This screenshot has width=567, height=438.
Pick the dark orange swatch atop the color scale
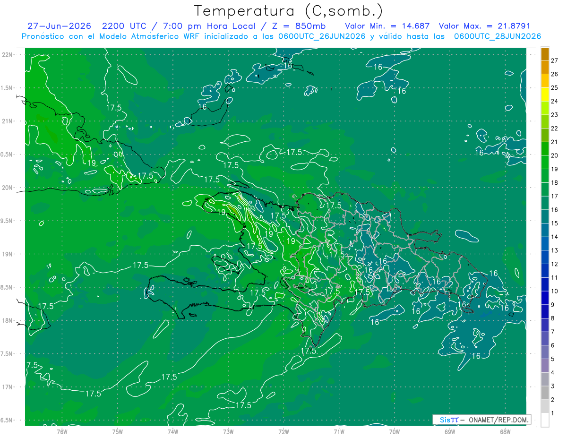coord(545,54)
